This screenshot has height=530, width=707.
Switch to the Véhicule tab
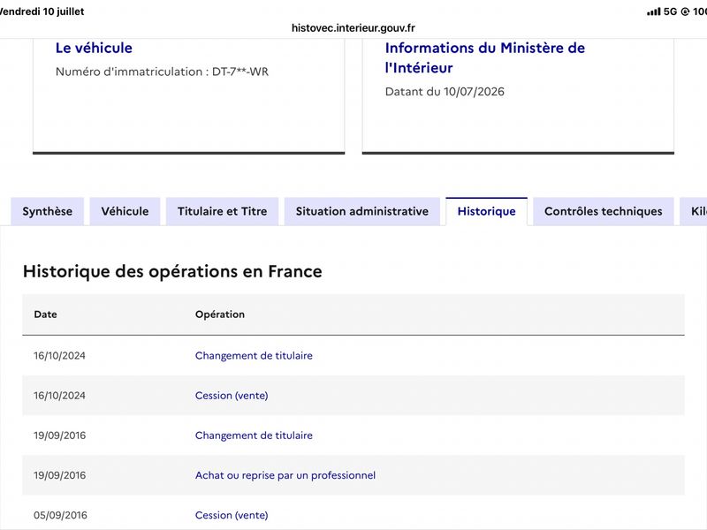coord(125,211)
